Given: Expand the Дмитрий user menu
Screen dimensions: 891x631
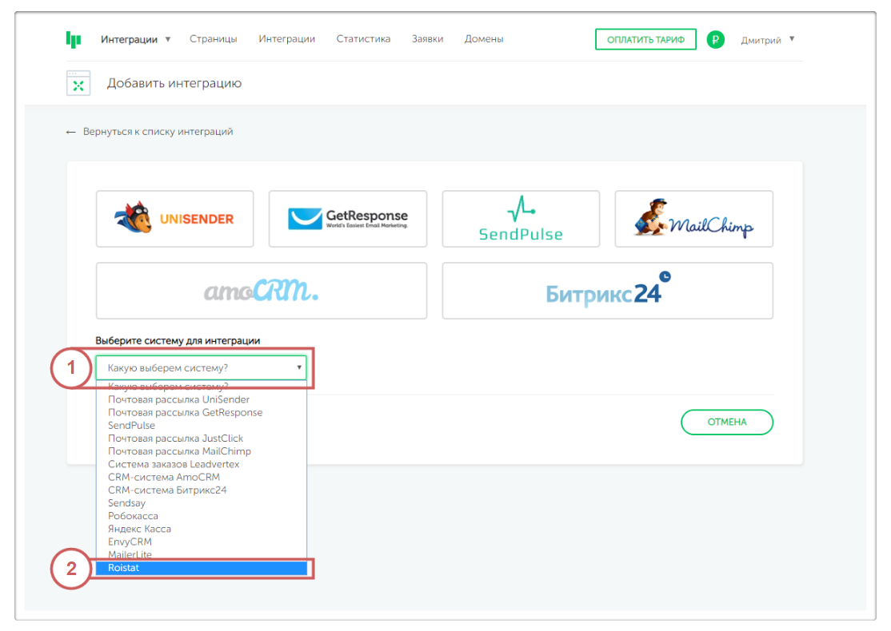Looking at the screenshot, I should (x=767, y=40).
